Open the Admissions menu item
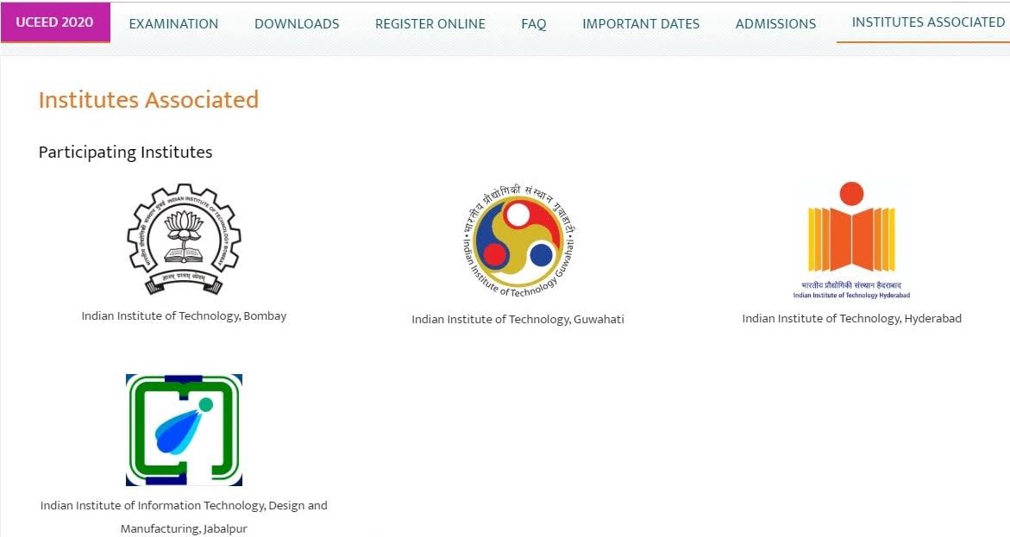The height and width of the screenshot is (537, 1010). [x=775, y=24]
